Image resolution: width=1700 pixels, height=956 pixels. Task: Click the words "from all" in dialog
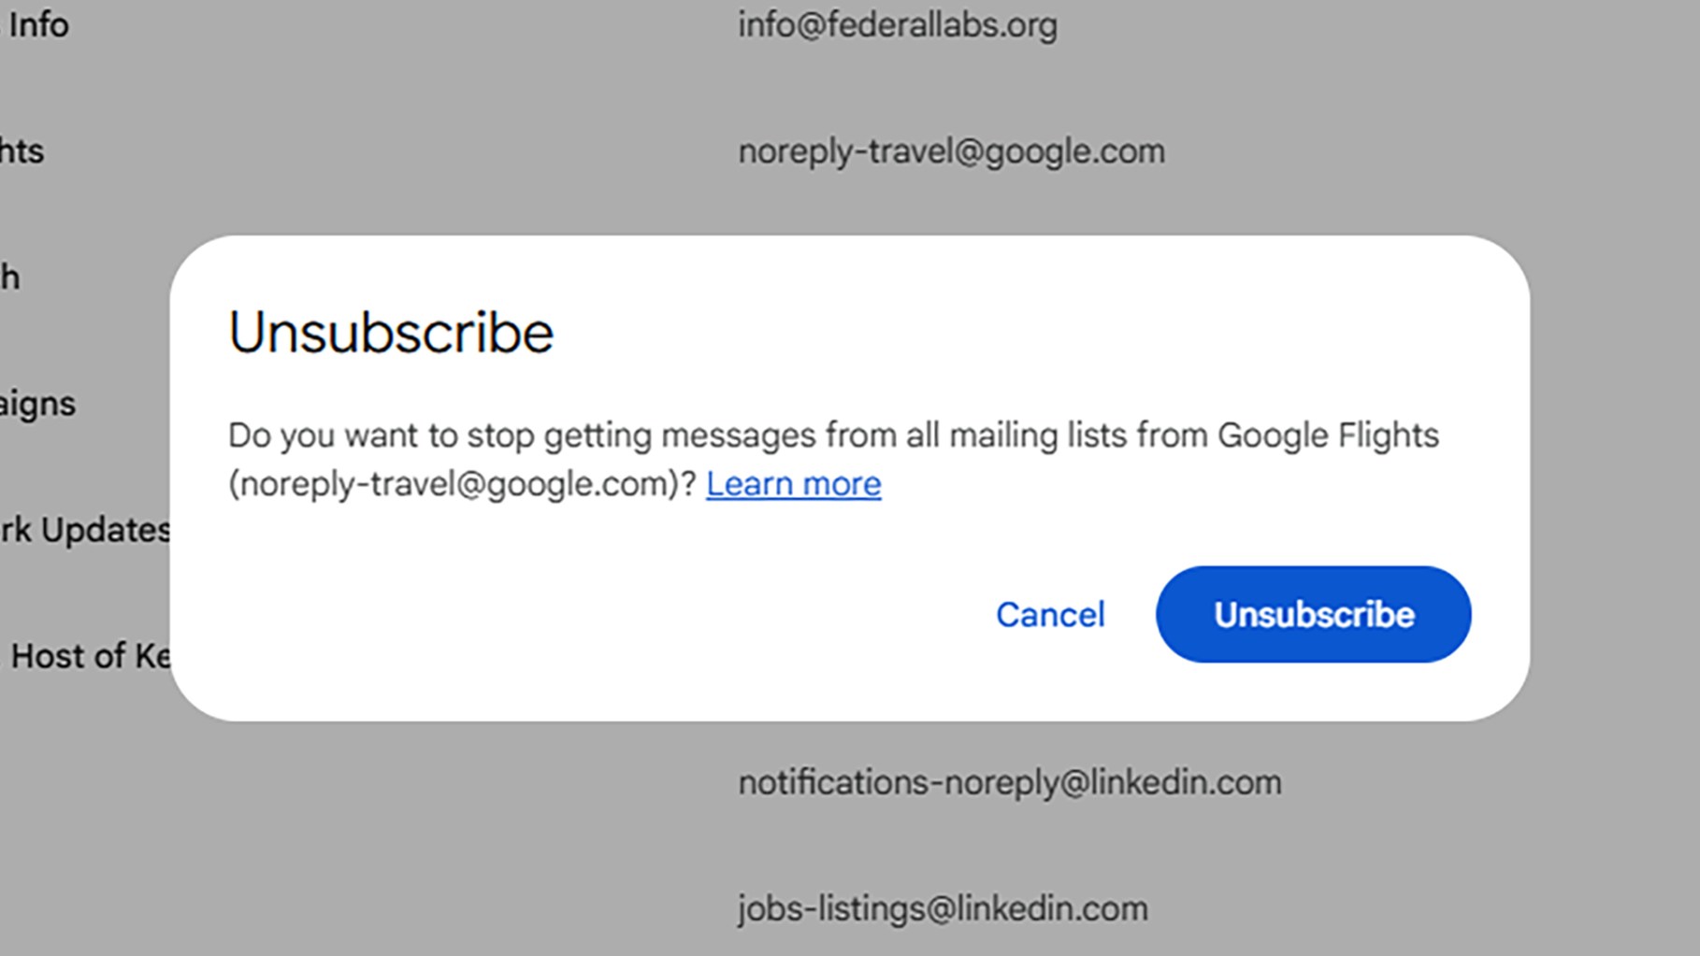(882, 435)
